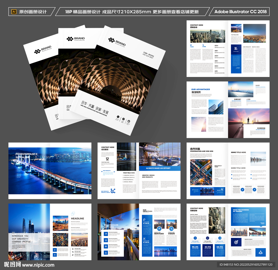Open the aerial highway interchange photo
The height and width of the screenshot is (270, 278).
[x=201, y=172]
